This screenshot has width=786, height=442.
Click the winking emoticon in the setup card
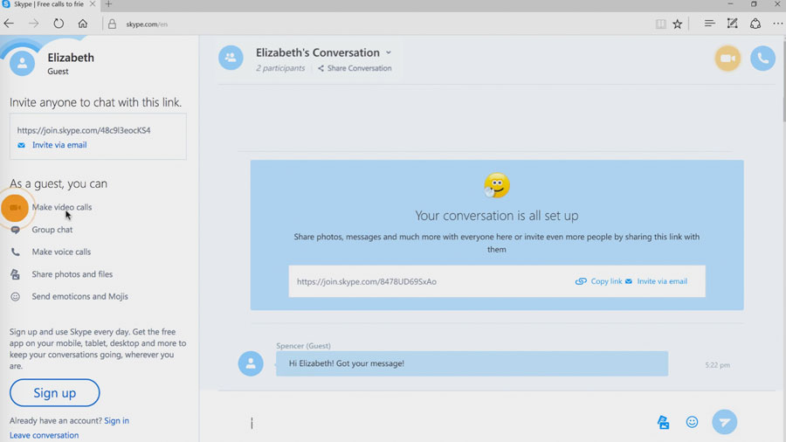[496, 185]
